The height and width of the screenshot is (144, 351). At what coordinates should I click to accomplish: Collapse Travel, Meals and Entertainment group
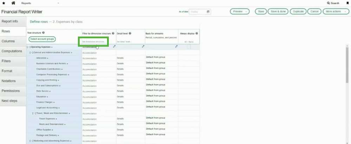34,113
